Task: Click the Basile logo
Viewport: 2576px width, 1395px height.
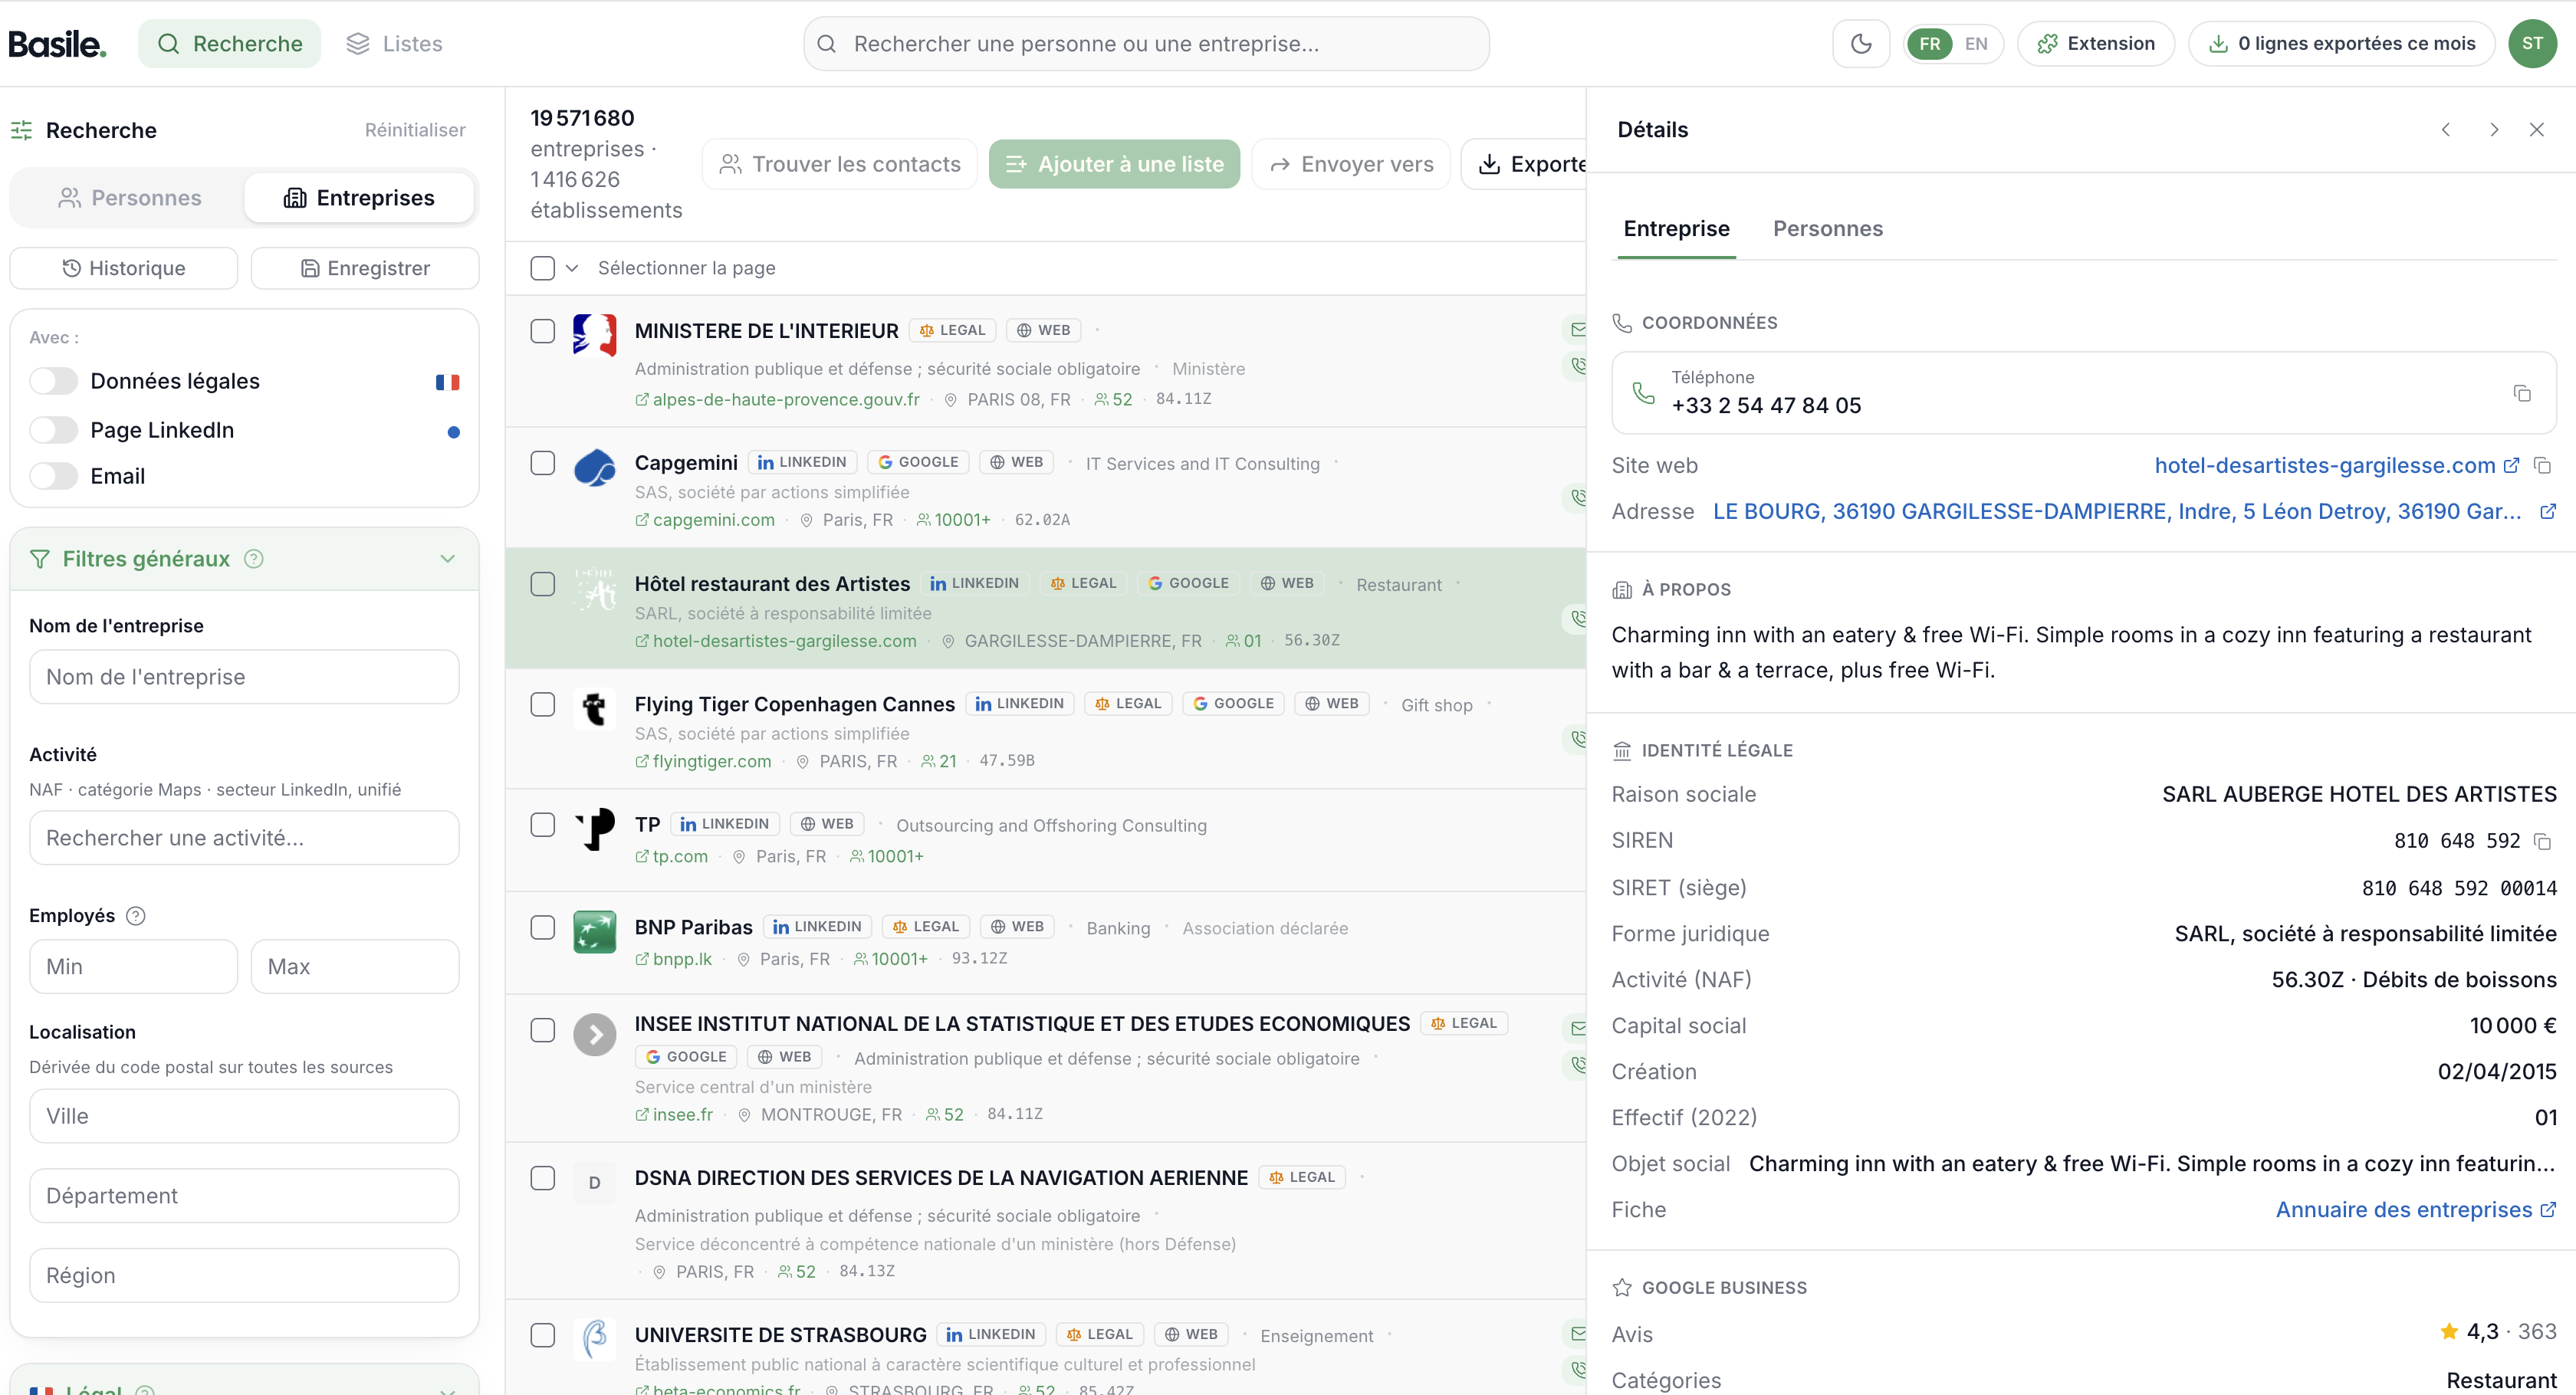Action: tap(57, 44)
